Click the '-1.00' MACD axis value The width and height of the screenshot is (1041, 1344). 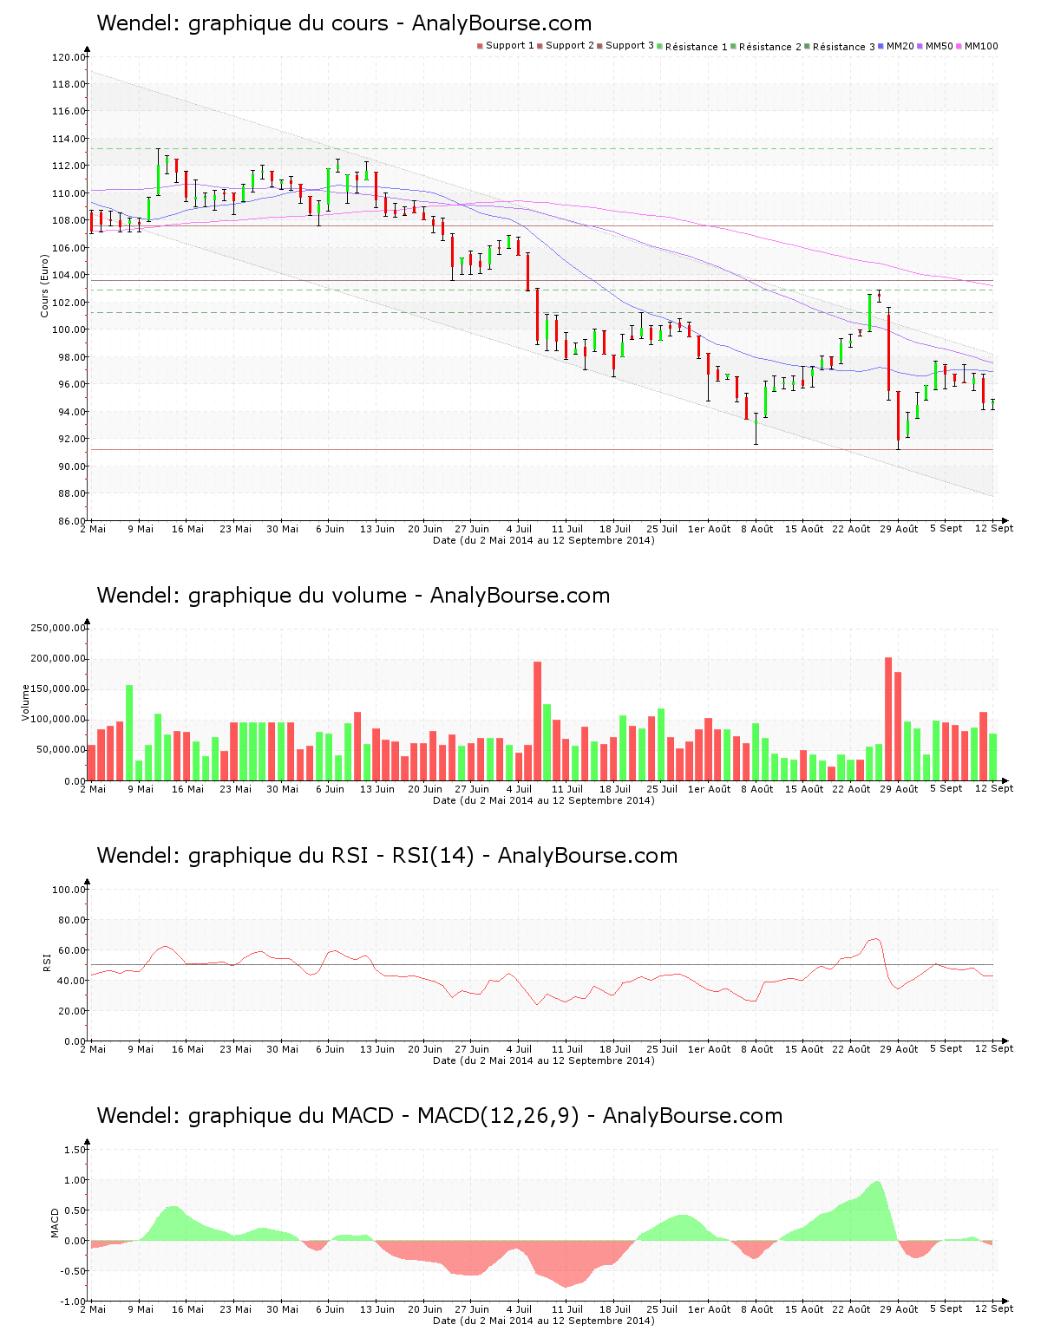click(73, 1302)
